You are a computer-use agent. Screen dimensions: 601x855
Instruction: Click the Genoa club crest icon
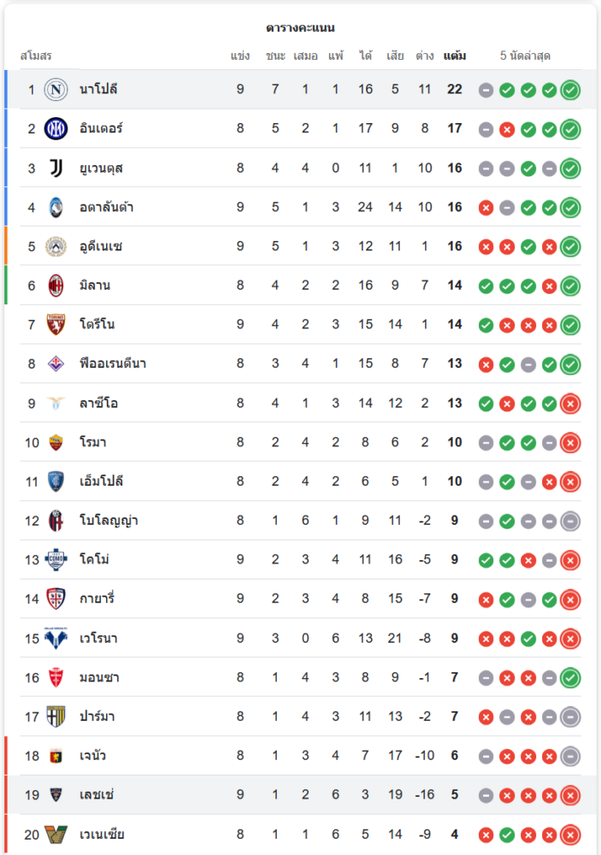[x=56, y=756]
